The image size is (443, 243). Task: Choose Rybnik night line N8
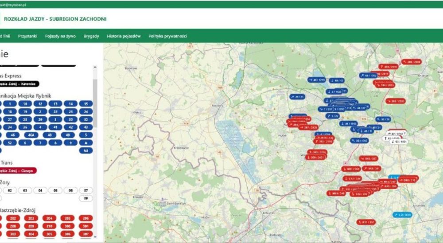(x=86, y=151)
